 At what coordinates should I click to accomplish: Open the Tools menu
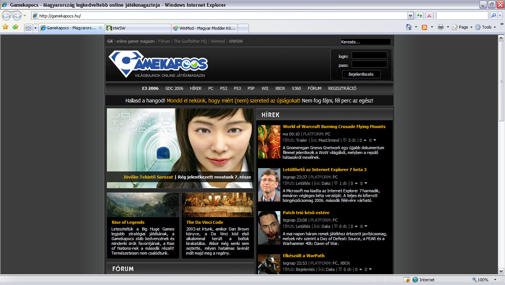coord(486,27)
